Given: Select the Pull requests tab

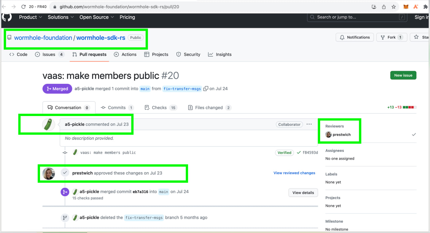Looking at the screenshot, I should [89, 54].
